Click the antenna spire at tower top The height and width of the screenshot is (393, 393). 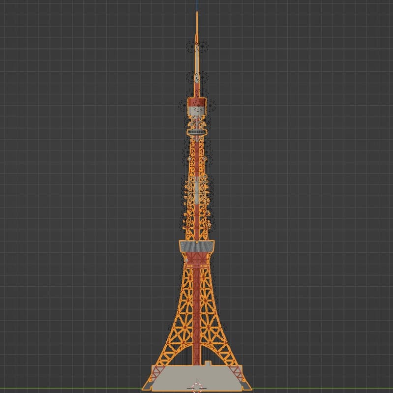[197, 54]
